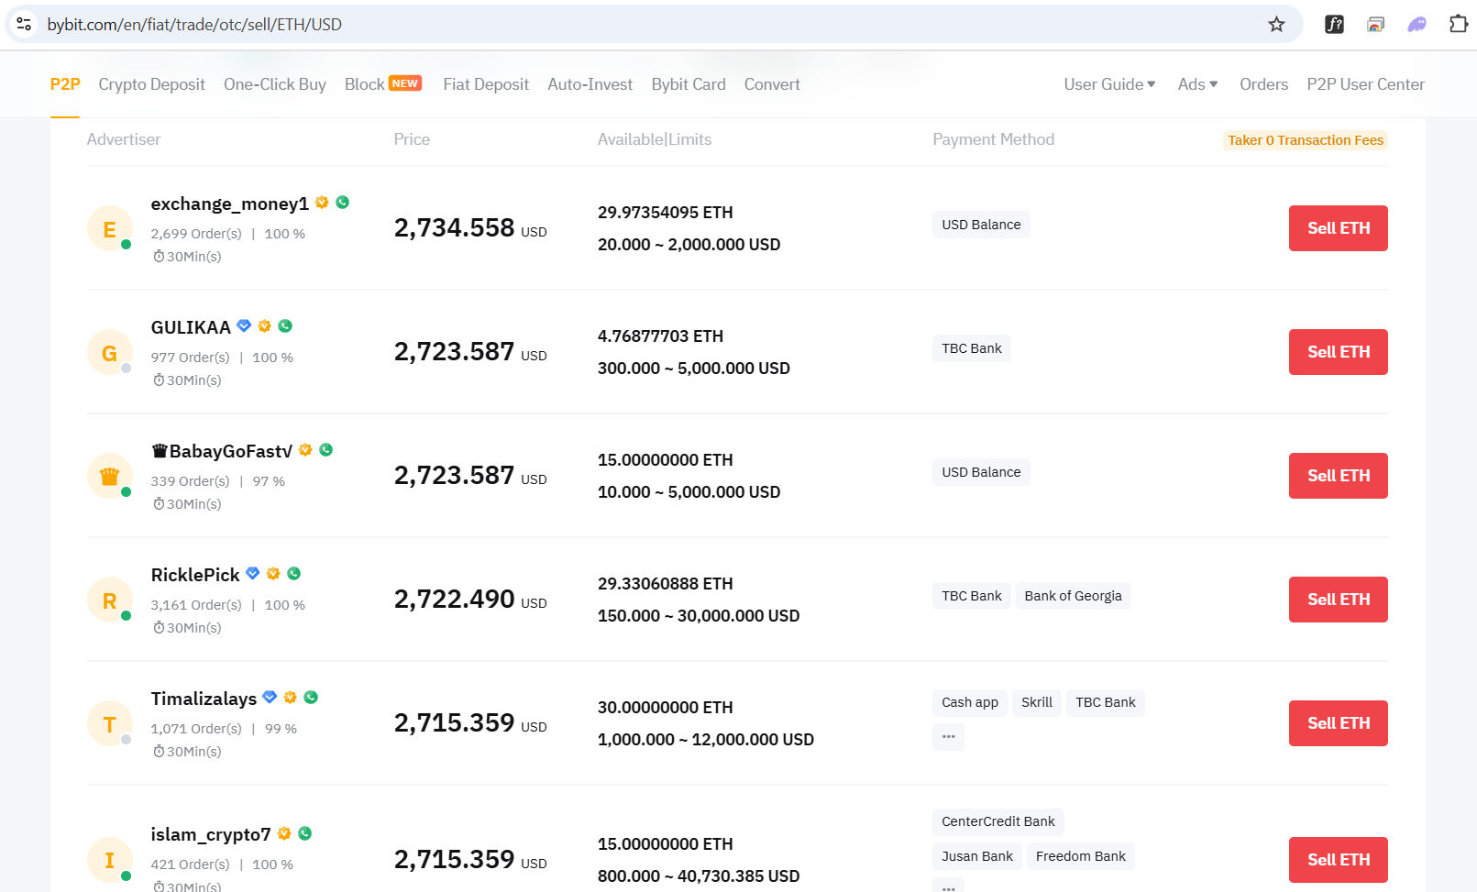Click GULIKAA blue diamond verified badge
The height and width of the screenshot is (892, 1477).
click(244, 325)
